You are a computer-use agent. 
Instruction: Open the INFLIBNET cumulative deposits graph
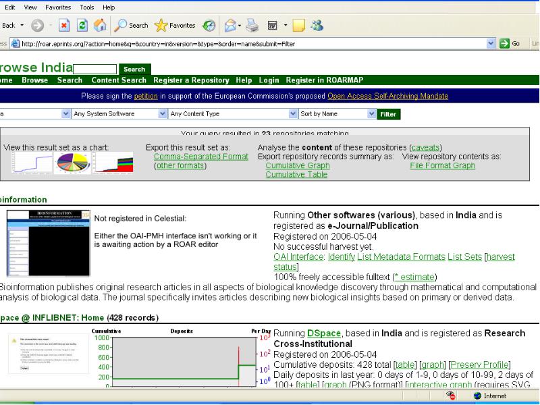point(181,358)
